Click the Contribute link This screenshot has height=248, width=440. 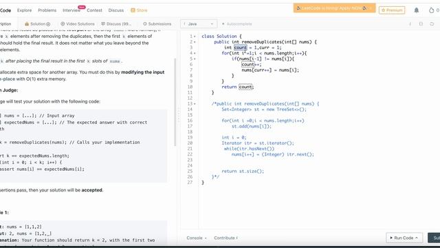click(225, 238)
